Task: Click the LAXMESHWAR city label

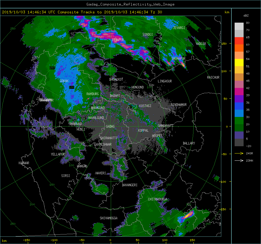Action: coord(103,144)
